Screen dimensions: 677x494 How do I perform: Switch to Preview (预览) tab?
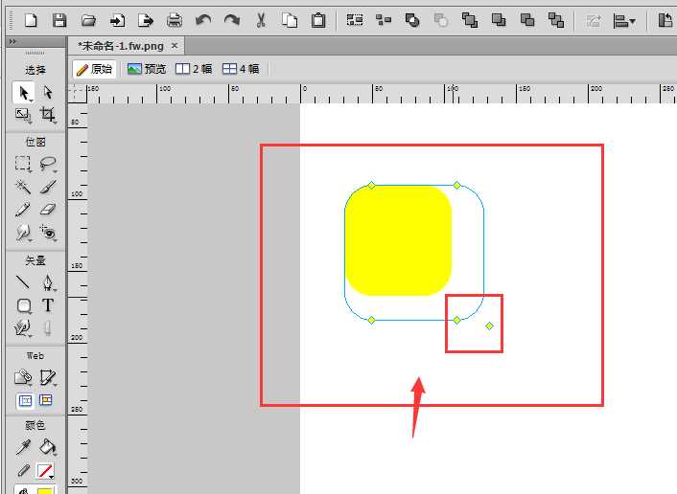[x=147, y=69]
